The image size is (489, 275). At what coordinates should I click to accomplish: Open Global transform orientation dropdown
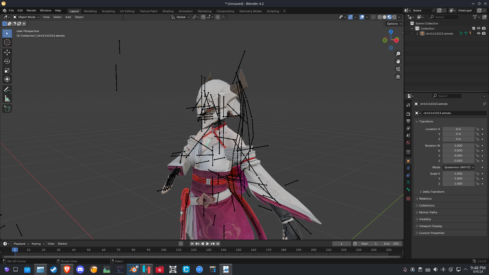pos(180,17)
